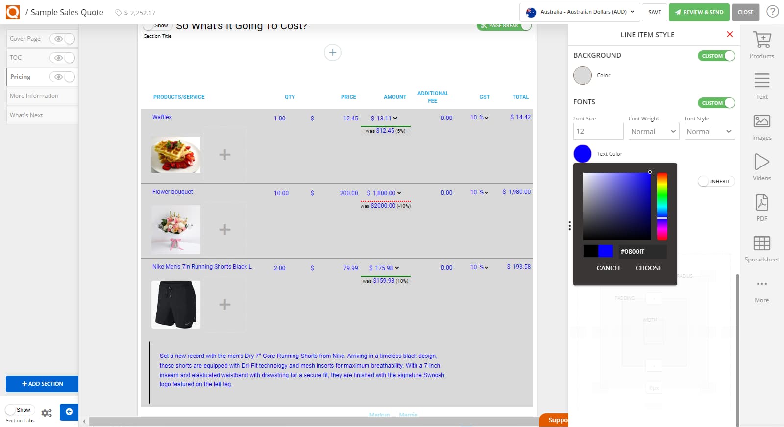Viewport: 784px width, 427px height.
Task: Click the Sample Sales Quote title
Action: coord(67,12)
